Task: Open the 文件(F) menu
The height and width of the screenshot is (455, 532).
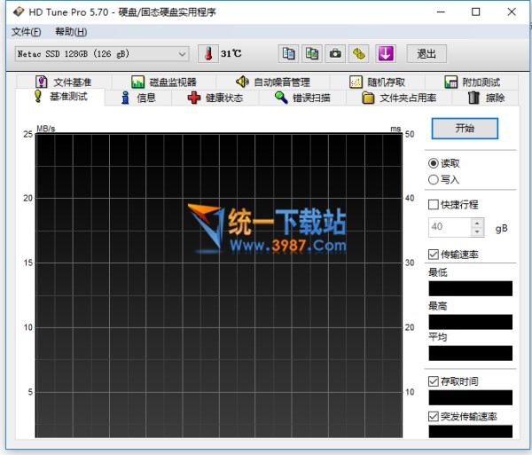Action: point(26,32)
